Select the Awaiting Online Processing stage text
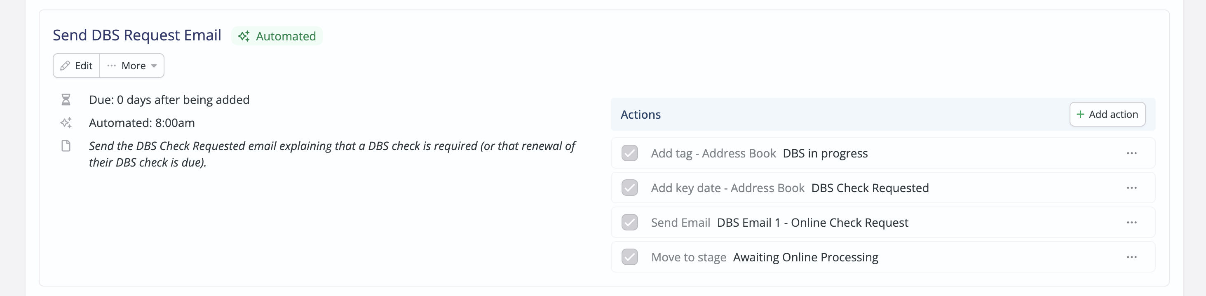Viewport: 1206px width, 296px height. click(x=805, y=257)
